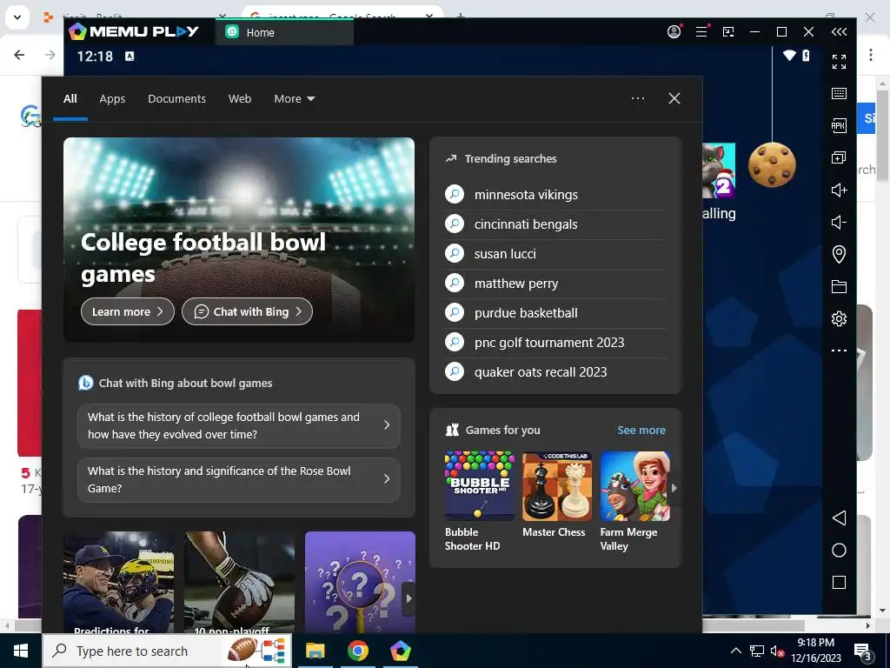890x668 pixels.
Task: Open the Predictions news card thumbnail
Action: coord(118,582)
